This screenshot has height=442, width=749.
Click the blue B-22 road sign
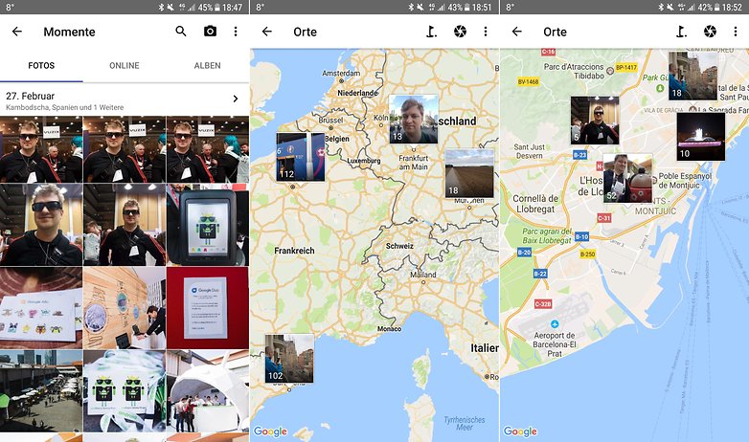click(x=540, y=274)
